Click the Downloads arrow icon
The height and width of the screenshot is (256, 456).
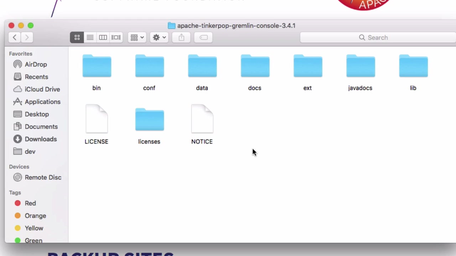17,139
